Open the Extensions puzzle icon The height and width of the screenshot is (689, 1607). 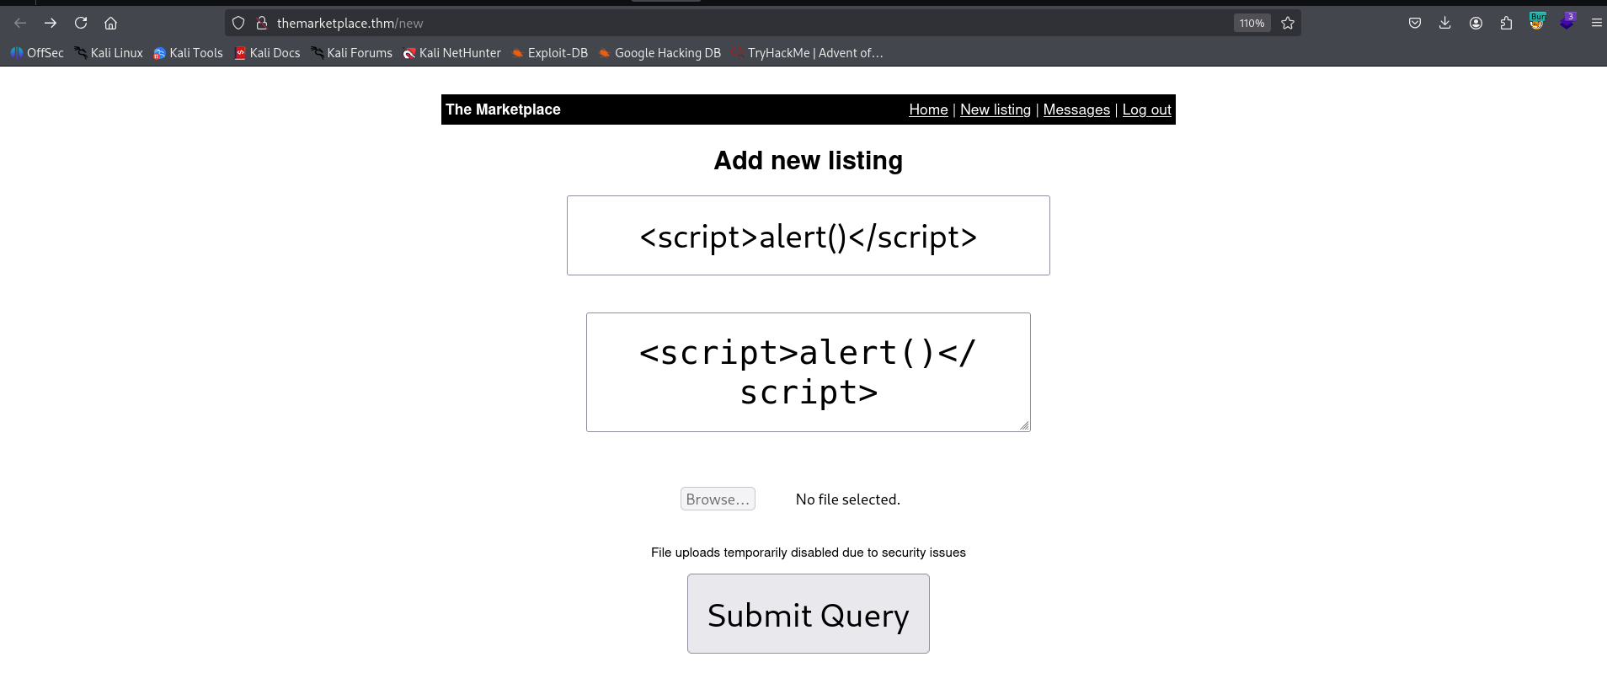(x=1506, y=23)
